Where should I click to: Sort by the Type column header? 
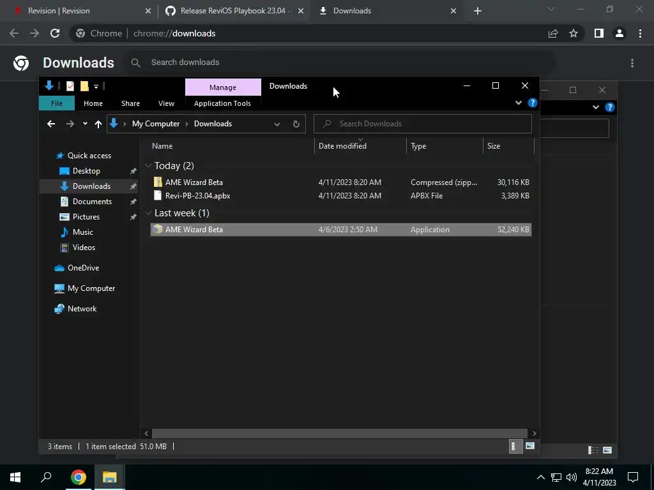(x=418, y=146)
